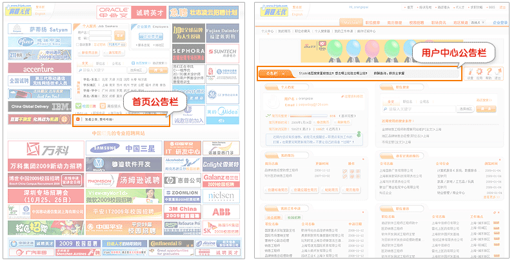Open the accenture banner
This screenshot has height=265, width=516.
tap(39, 68)
